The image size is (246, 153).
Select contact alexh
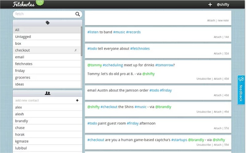pyautogui.click(x=47, y=114)
